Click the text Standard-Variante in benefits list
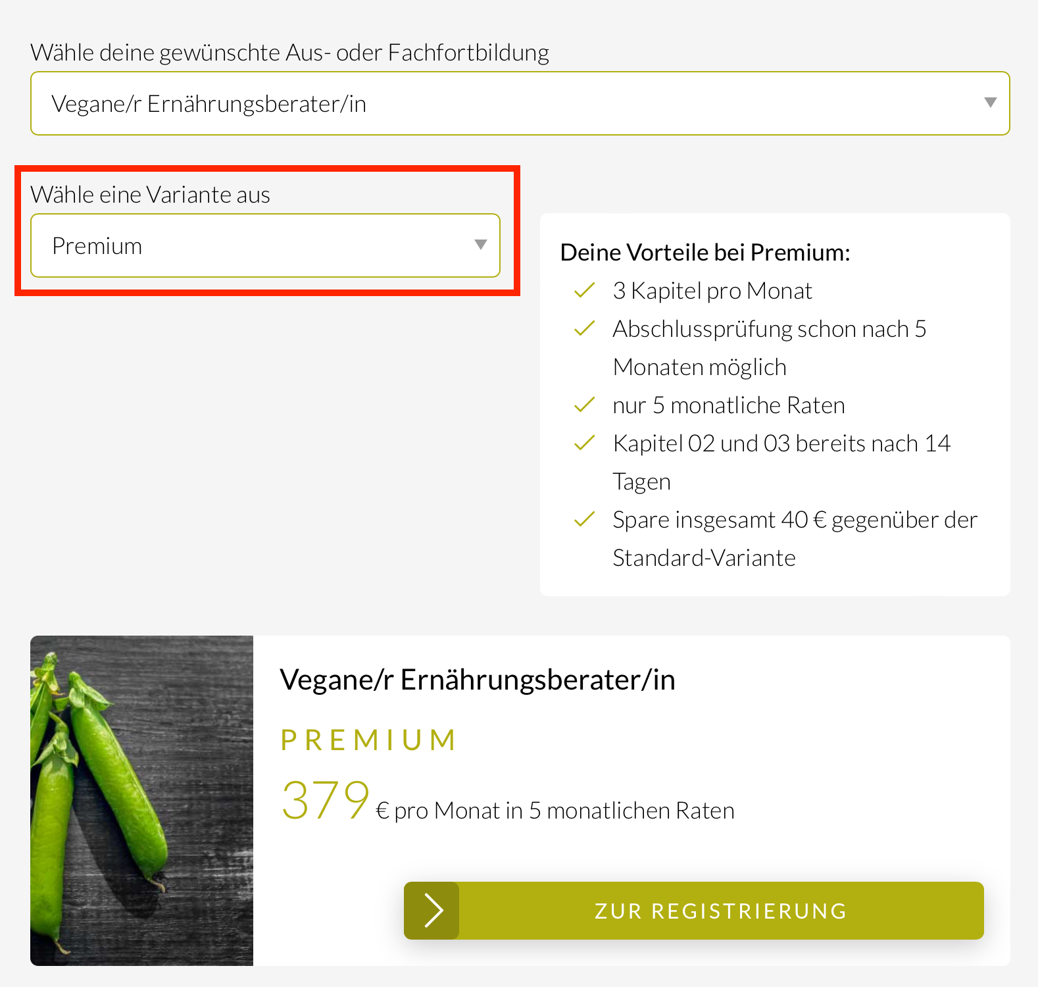 pyautogui.click(x=704, y=558)
